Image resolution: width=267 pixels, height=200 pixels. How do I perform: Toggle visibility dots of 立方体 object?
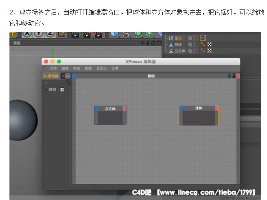click(x=195, y=51)
